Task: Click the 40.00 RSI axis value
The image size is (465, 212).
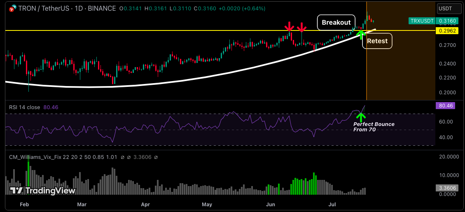Action: pos(445,137)
